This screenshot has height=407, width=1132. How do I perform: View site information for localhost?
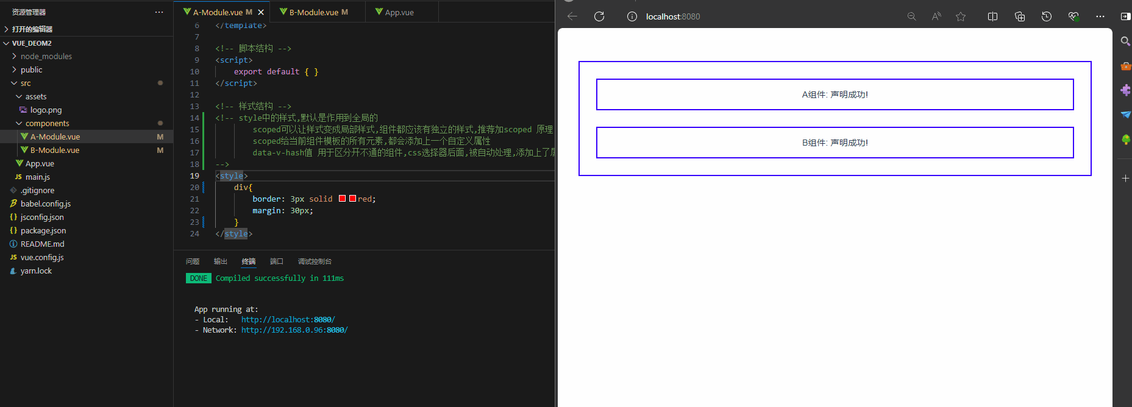pos(632,16)
